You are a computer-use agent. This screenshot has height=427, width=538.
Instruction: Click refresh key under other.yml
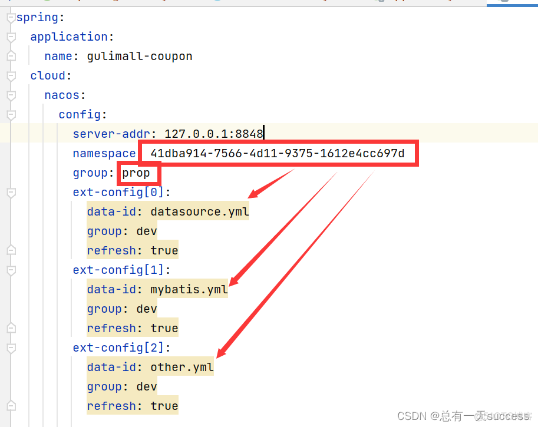click(111, 406)
